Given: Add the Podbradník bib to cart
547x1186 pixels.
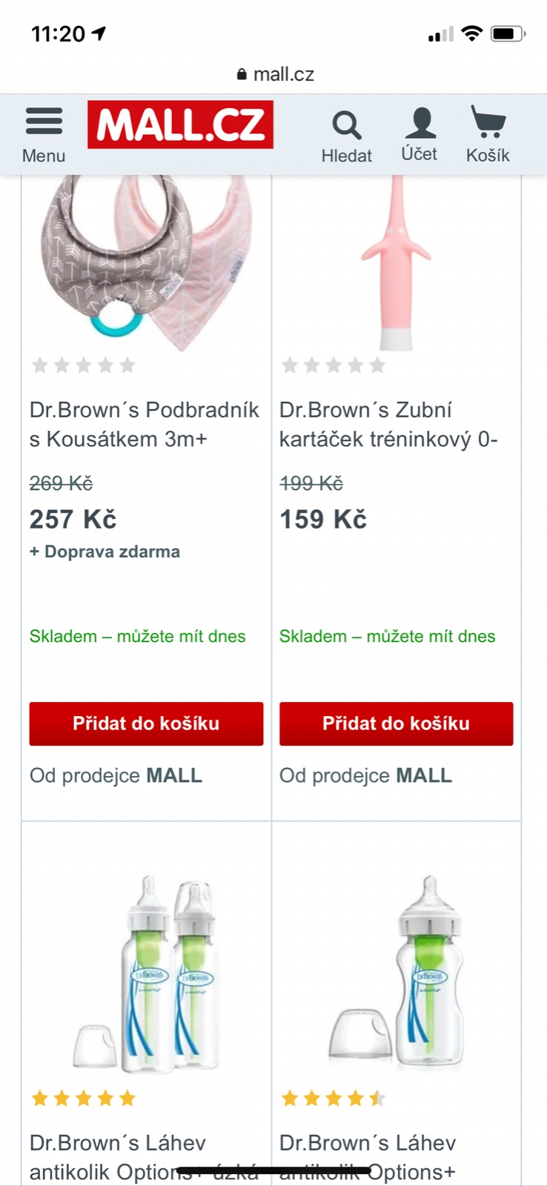Looking at the screenshot, I should (146, 723).
